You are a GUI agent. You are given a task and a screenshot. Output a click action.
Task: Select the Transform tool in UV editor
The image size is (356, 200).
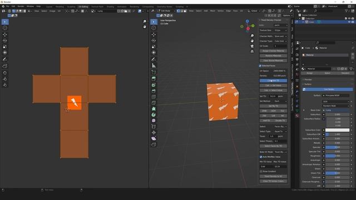5,53
